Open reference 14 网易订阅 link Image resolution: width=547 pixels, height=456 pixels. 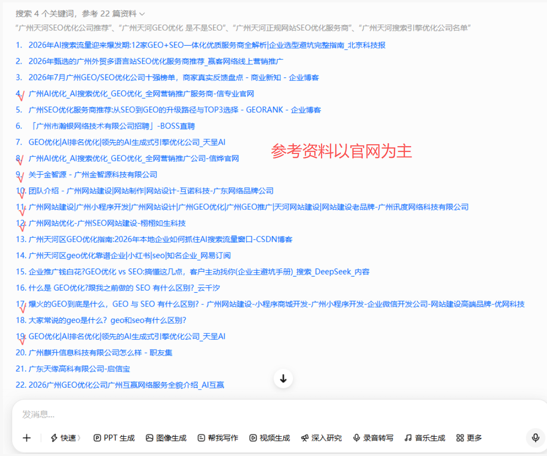coord(129,256)
